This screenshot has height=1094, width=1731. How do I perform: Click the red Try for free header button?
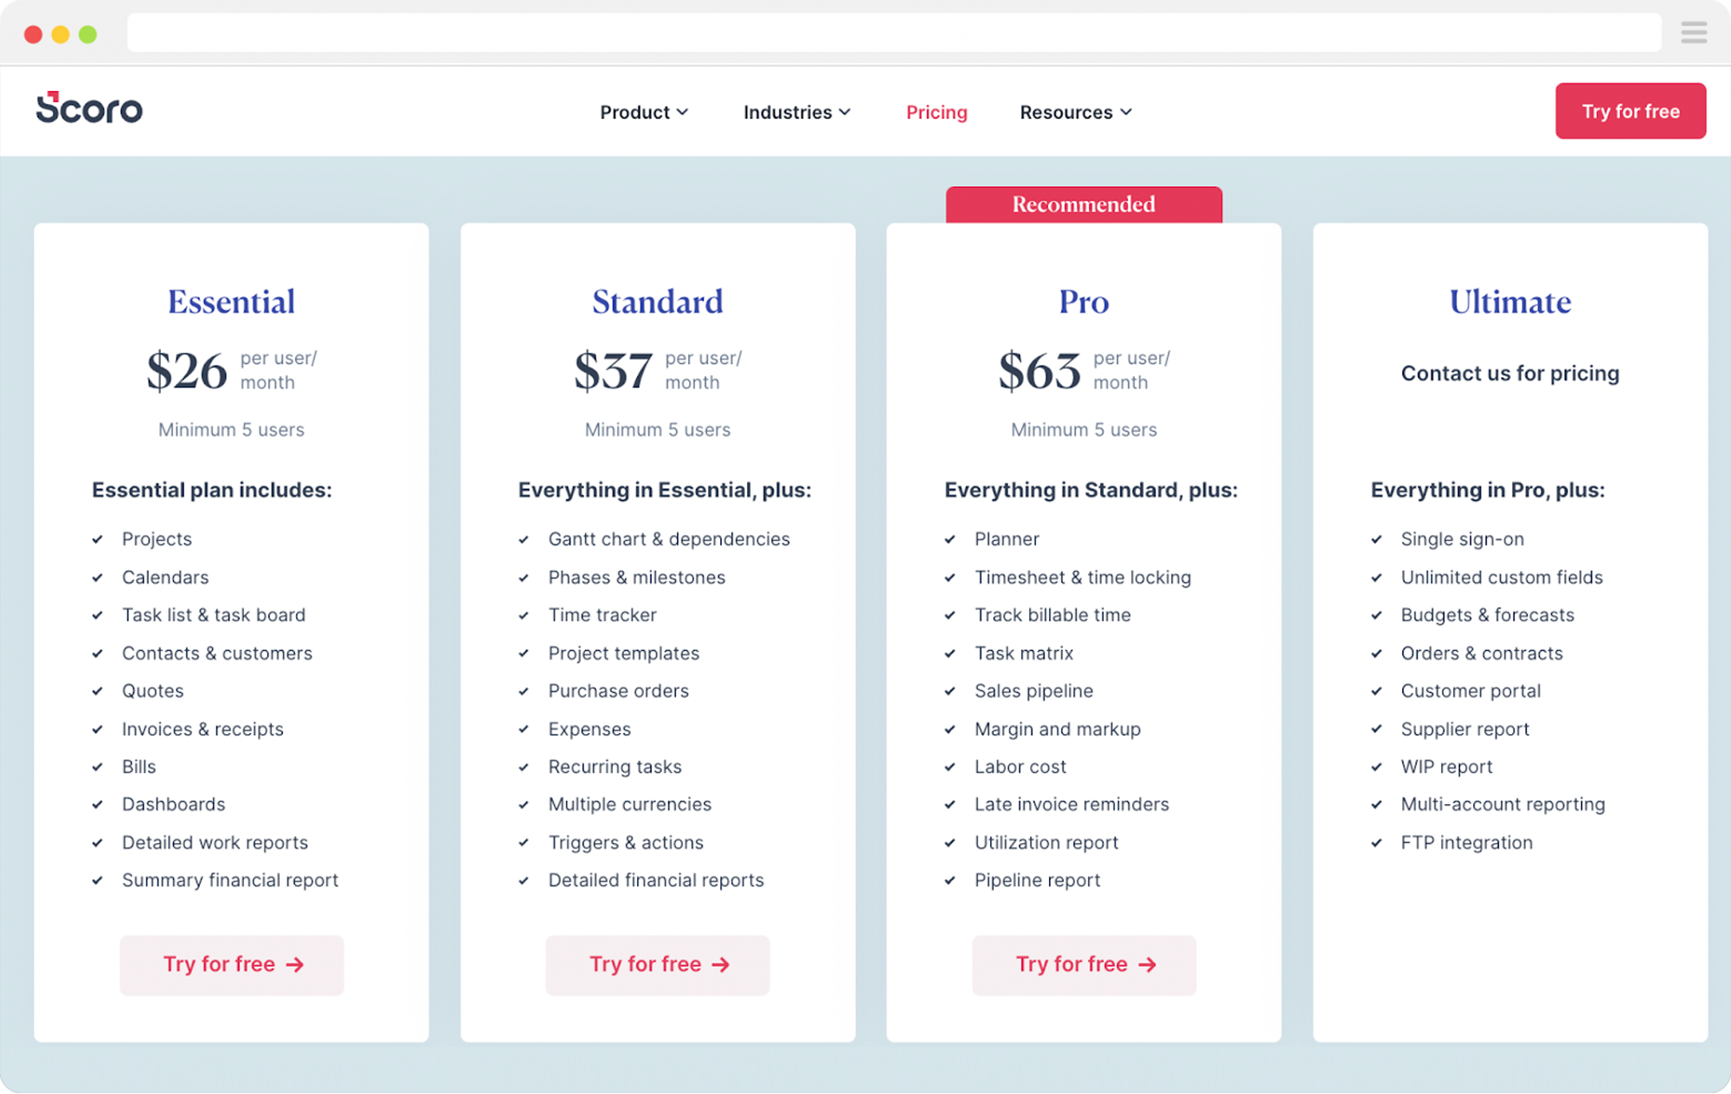[x=1631, y=111]
